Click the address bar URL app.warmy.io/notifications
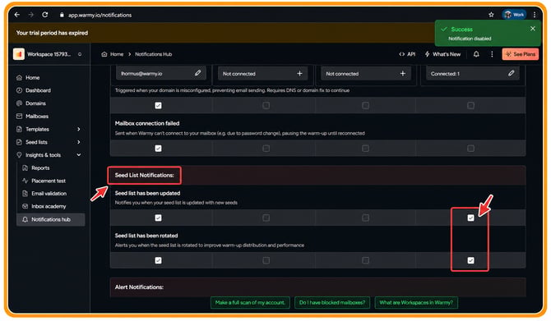This screenshot has height=321, width=551. (x=100, y=15)
